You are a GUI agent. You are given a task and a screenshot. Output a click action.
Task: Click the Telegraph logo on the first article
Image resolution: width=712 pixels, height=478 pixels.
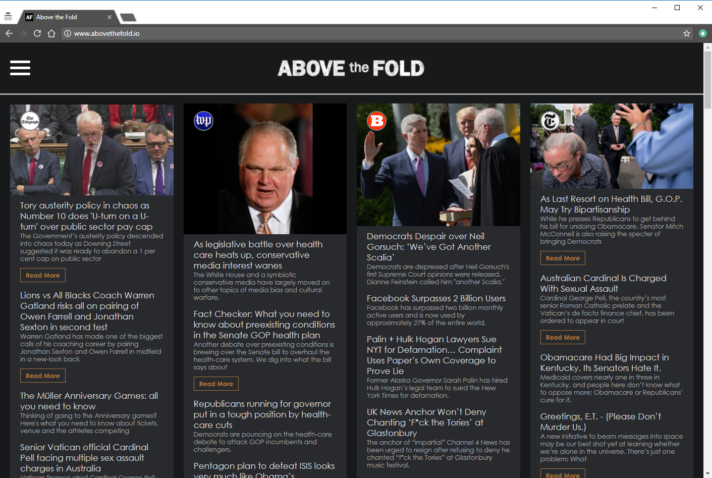click(30, 121)
